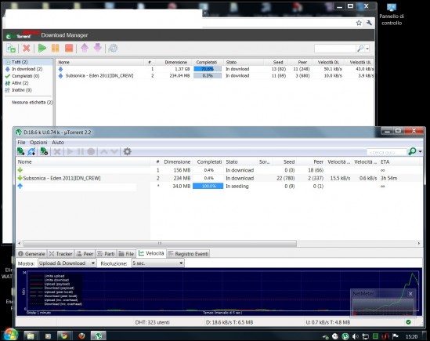Move torrent down with purple down arrow

98,48
